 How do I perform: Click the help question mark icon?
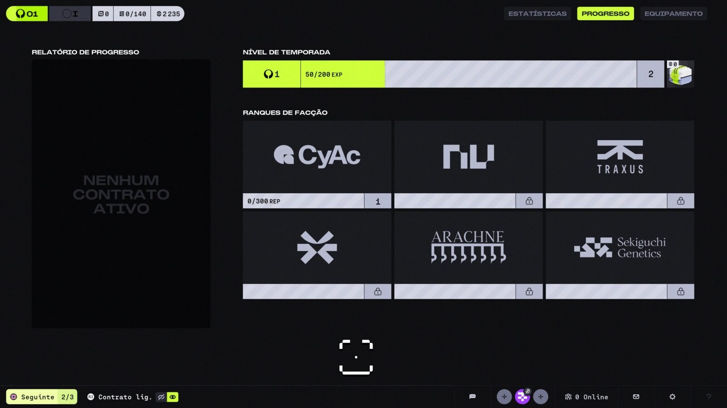click(708, 397)
